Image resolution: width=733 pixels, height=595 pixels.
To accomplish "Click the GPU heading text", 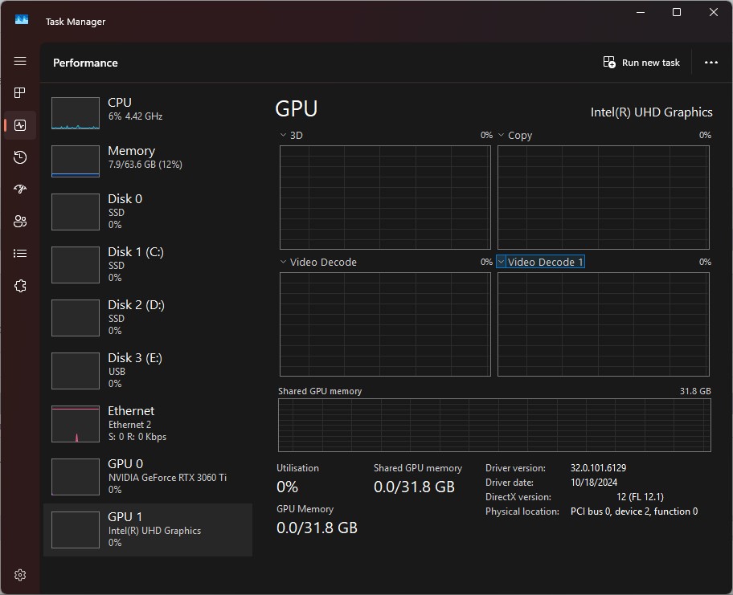I will 297,109.
